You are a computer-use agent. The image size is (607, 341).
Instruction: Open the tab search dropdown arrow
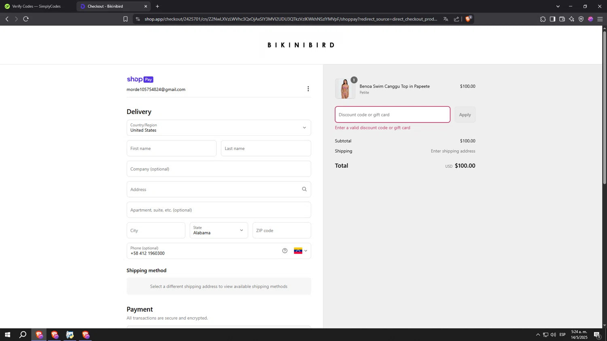point(558,6)
